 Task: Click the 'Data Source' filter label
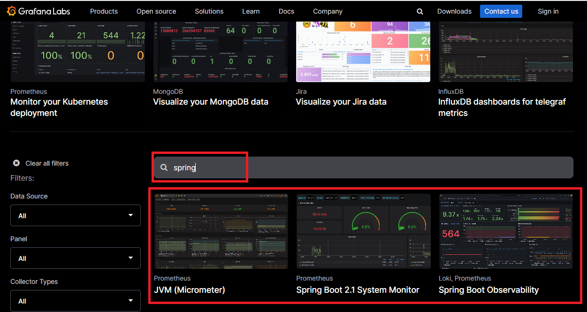(x=29, y=196)
